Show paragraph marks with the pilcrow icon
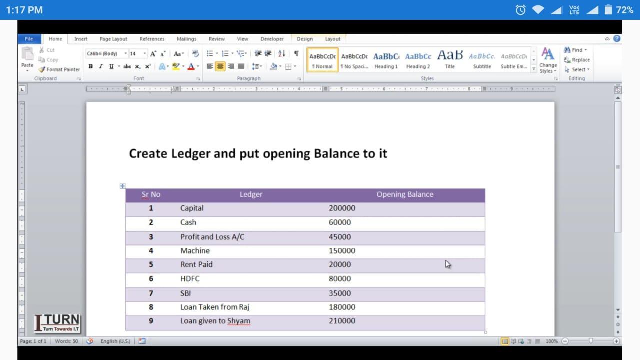This screenshot has width=640, height=360. pyautogui.click(x=296, y=53)
